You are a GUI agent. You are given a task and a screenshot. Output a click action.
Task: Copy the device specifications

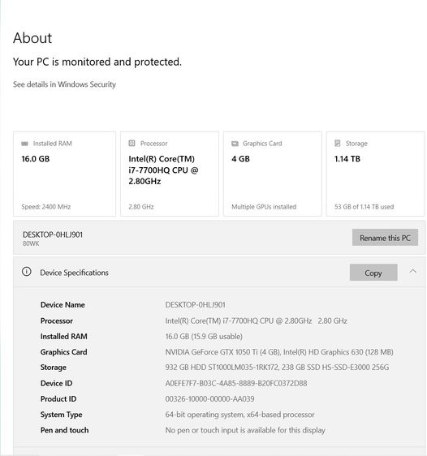pyautogui.click(x=373, y=273)
